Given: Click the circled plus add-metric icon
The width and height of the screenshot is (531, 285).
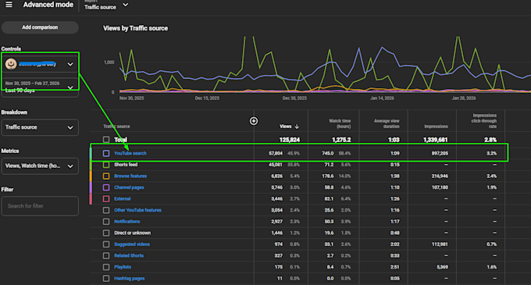Looking at the screenshot, I should (254, 121).
